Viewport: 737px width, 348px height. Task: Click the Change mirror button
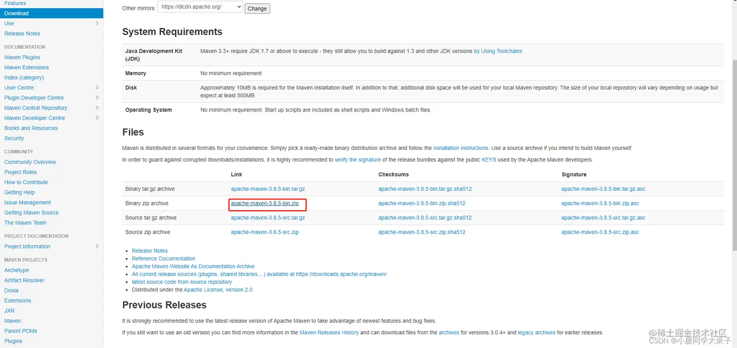click(x=257, y=8)
